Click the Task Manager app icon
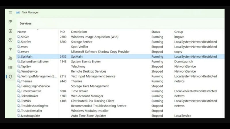This screenshot has height=129, width=230. (x=18, y=12)
